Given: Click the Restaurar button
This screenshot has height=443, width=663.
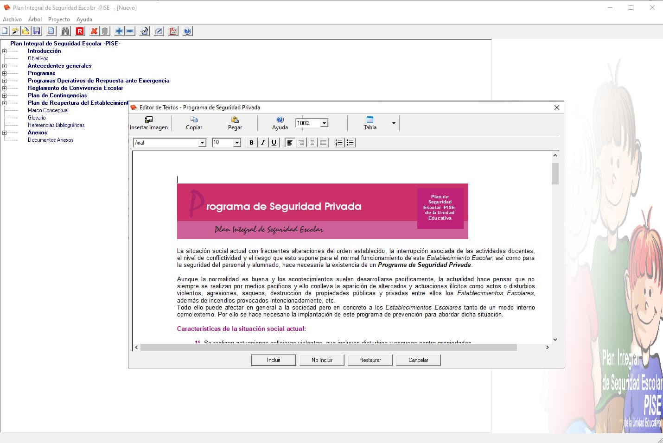Looking at the screenshot, I should (x=370, y=360).
